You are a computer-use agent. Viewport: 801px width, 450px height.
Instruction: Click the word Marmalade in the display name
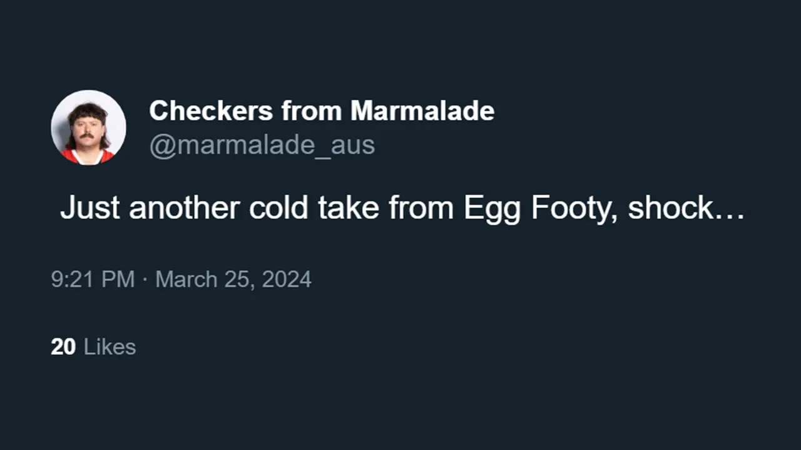422,111
